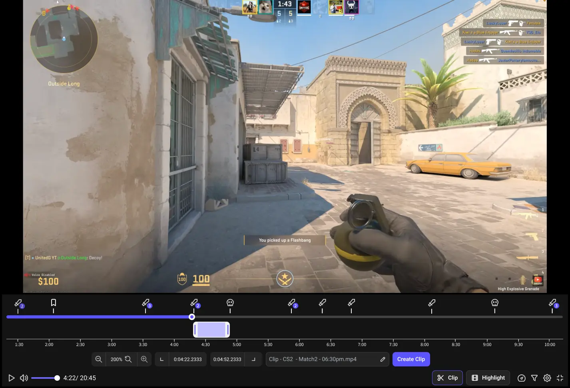Rename clip using the pencil icon
Image resolution: width=570 pixels, height=388 pixels.
(x=383, y=359)
